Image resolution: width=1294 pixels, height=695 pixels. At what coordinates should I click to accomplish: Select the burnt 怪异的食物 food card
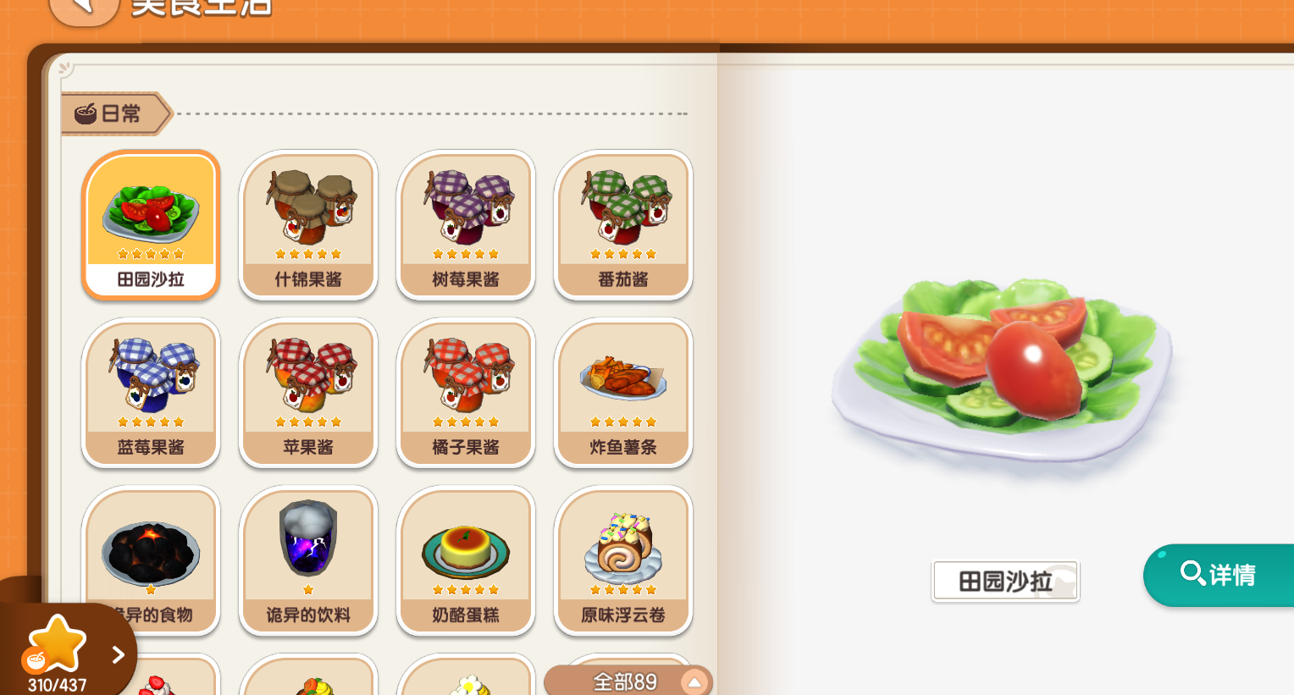point(151,560)
